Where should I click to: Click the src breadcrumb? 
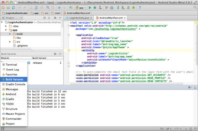(x=45, y=13)
